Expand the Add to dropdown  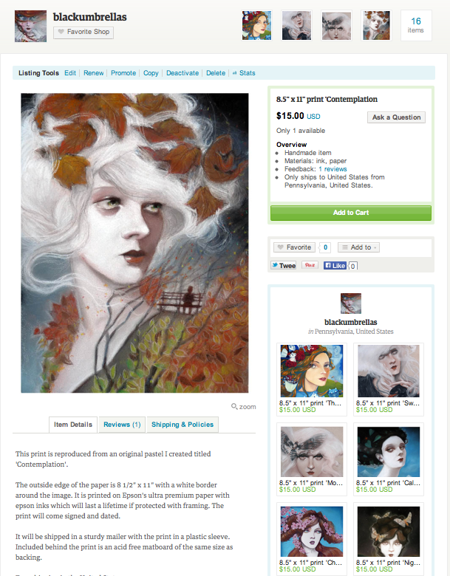coord(359,247)
